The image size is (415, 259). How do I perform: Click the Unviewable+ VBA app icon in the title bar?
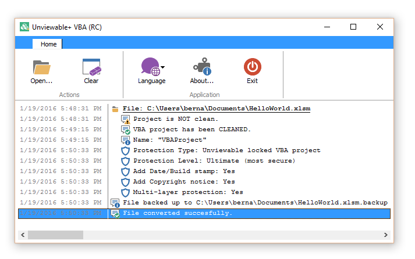pos(24,27)
